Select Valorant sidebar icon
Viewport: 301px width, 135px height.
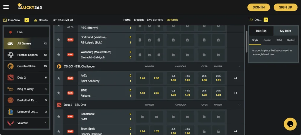point(10,123)
